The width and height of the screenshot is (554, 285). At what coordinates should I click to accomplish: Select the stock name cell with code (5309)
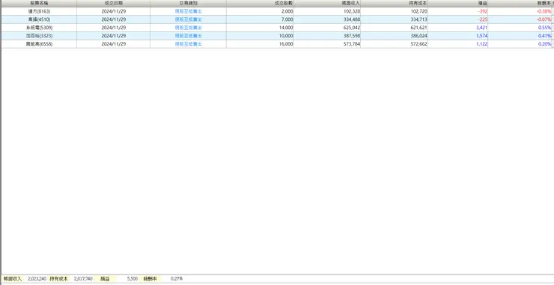coord(39,28)
